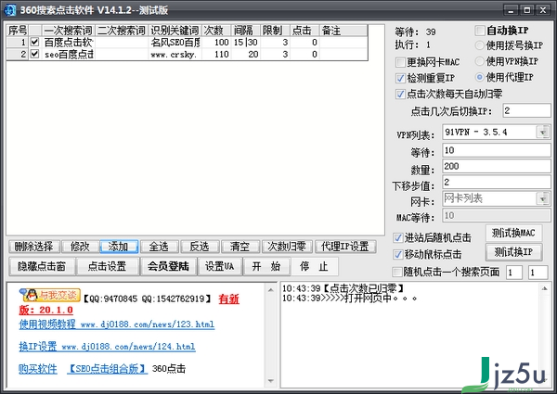The height and width of the screenshot is (394, 557).
Task: Open the 网卡 list dropdown arrow
Action: coord(543,198)
